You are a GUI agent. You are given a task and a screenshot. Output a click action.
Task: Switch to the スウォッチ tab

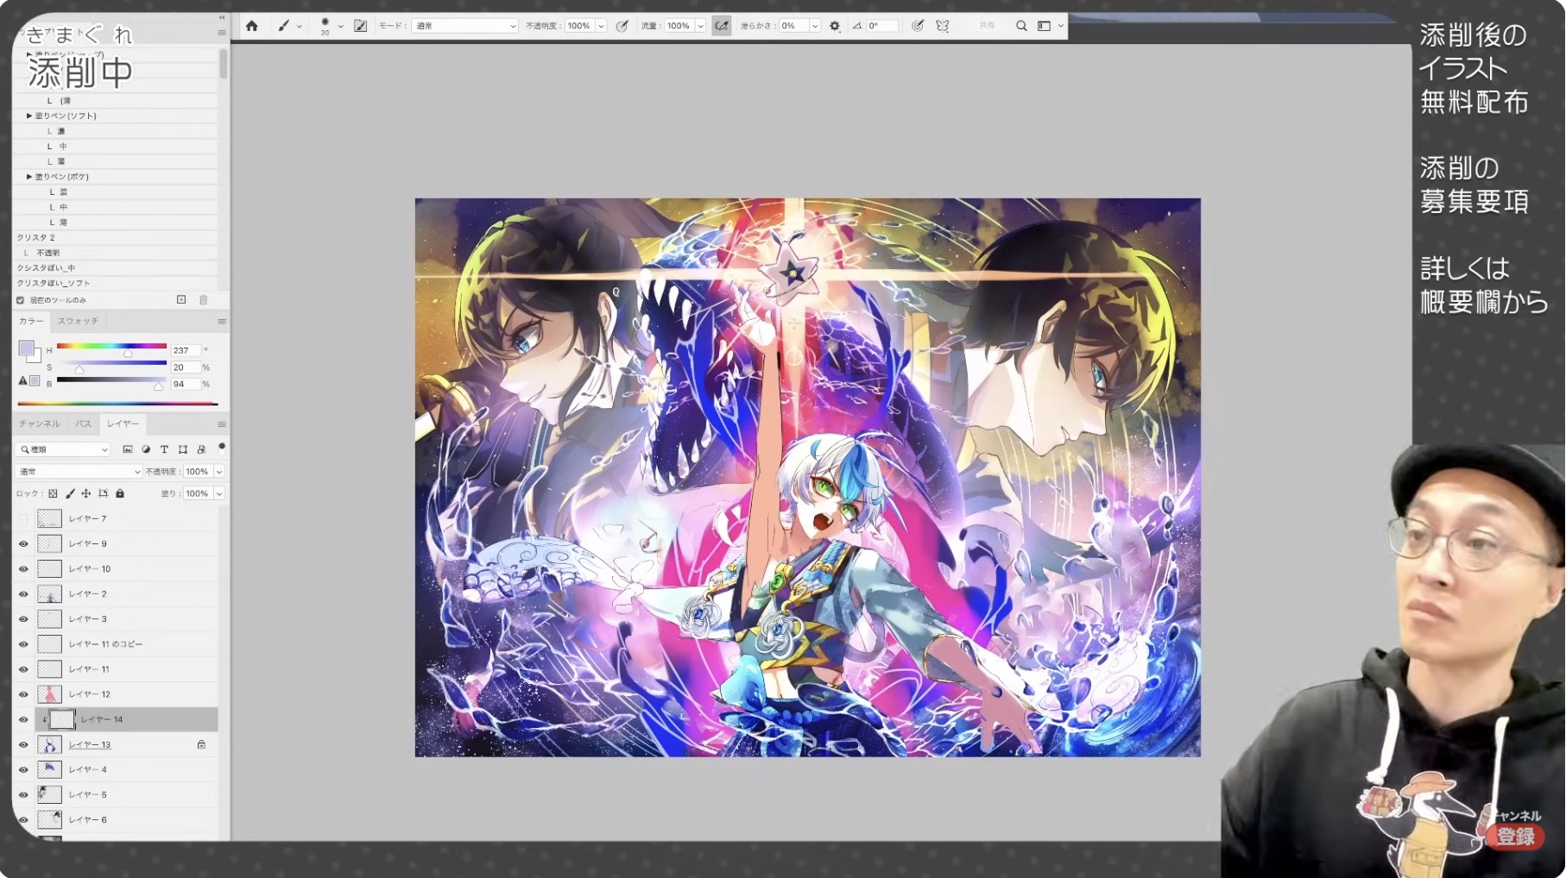click(78, 321)
